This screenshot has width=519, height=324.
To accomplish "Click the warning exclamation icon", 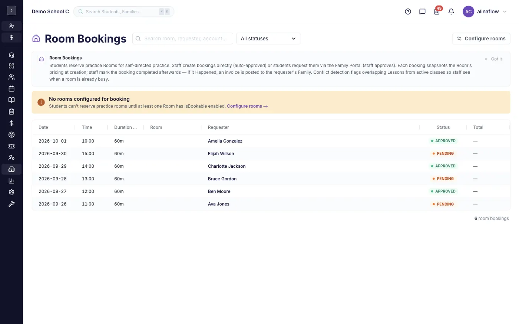I will point(41,102).
